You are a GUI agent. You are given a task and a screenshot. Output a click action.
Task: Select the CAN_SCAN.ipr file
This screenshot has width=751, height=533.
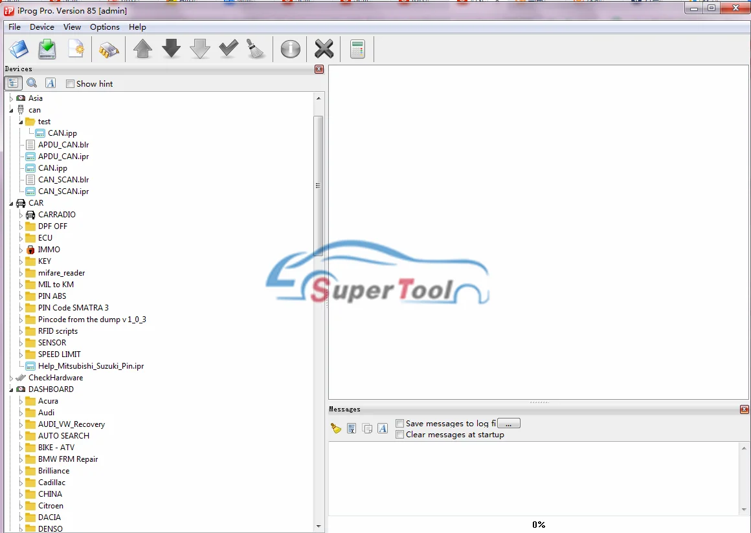(x=63, y=191)
